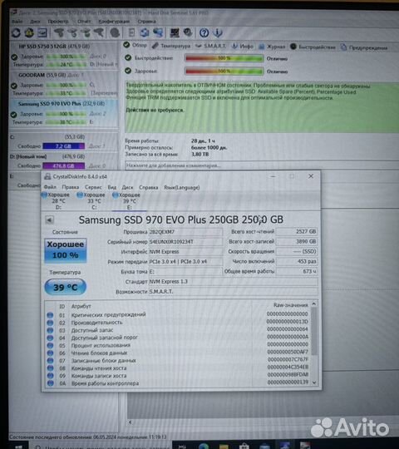Click the dark monitor icon in Hard Disk Sentinel toolbar
The width and height of the screenshot is (399, 449).
[175, 32]
